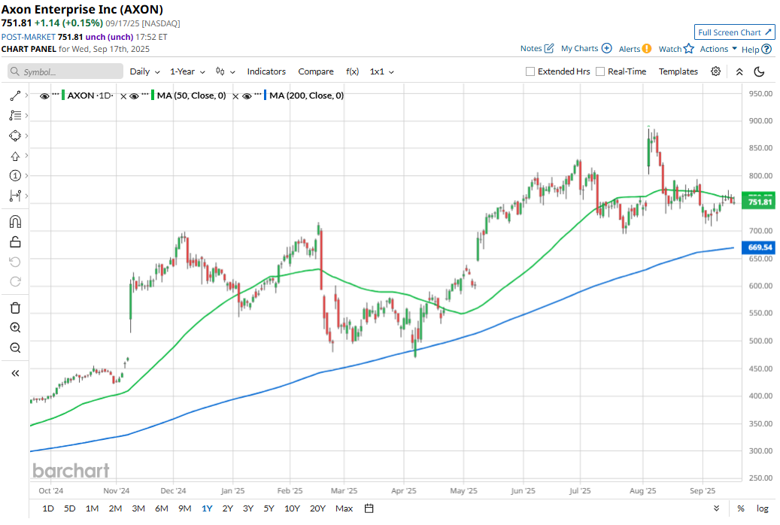Open the Indicators menu
This screenshot has width=780, height=525.
(x=266, y=71)
